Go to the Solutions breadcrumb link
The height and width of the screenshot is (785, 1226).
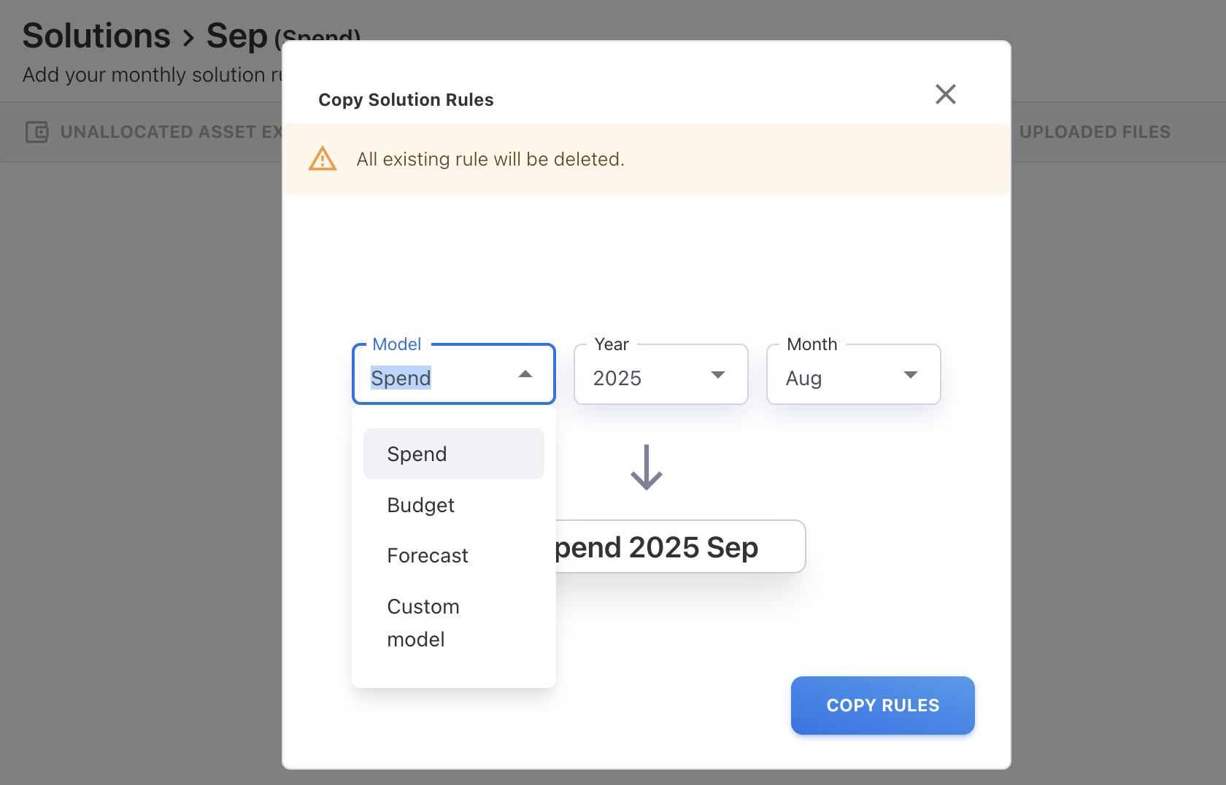click(x=96, y=36)
